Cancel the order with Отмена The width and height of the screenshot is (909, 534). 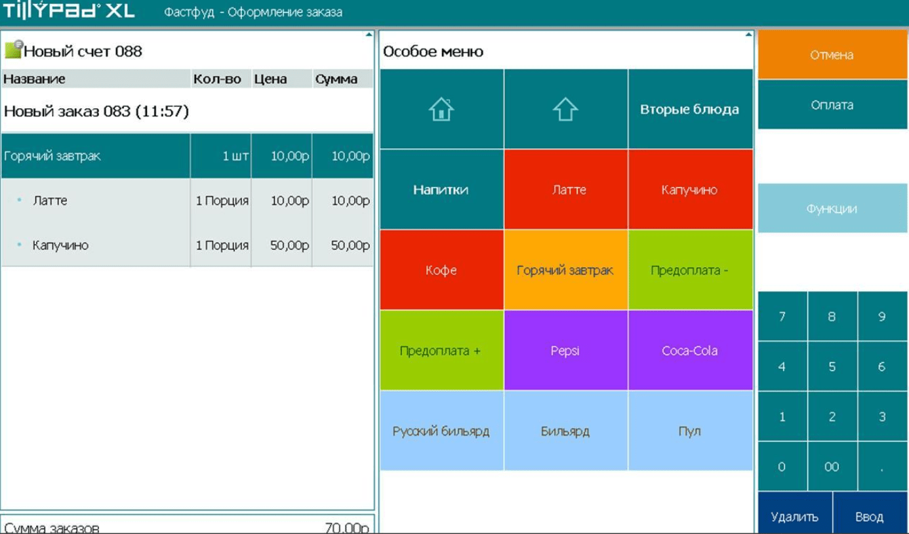[x=832, y=55]
